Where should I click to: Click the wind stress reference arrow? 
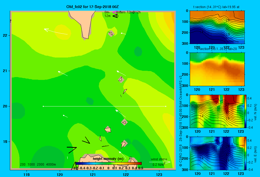point(160,162)
